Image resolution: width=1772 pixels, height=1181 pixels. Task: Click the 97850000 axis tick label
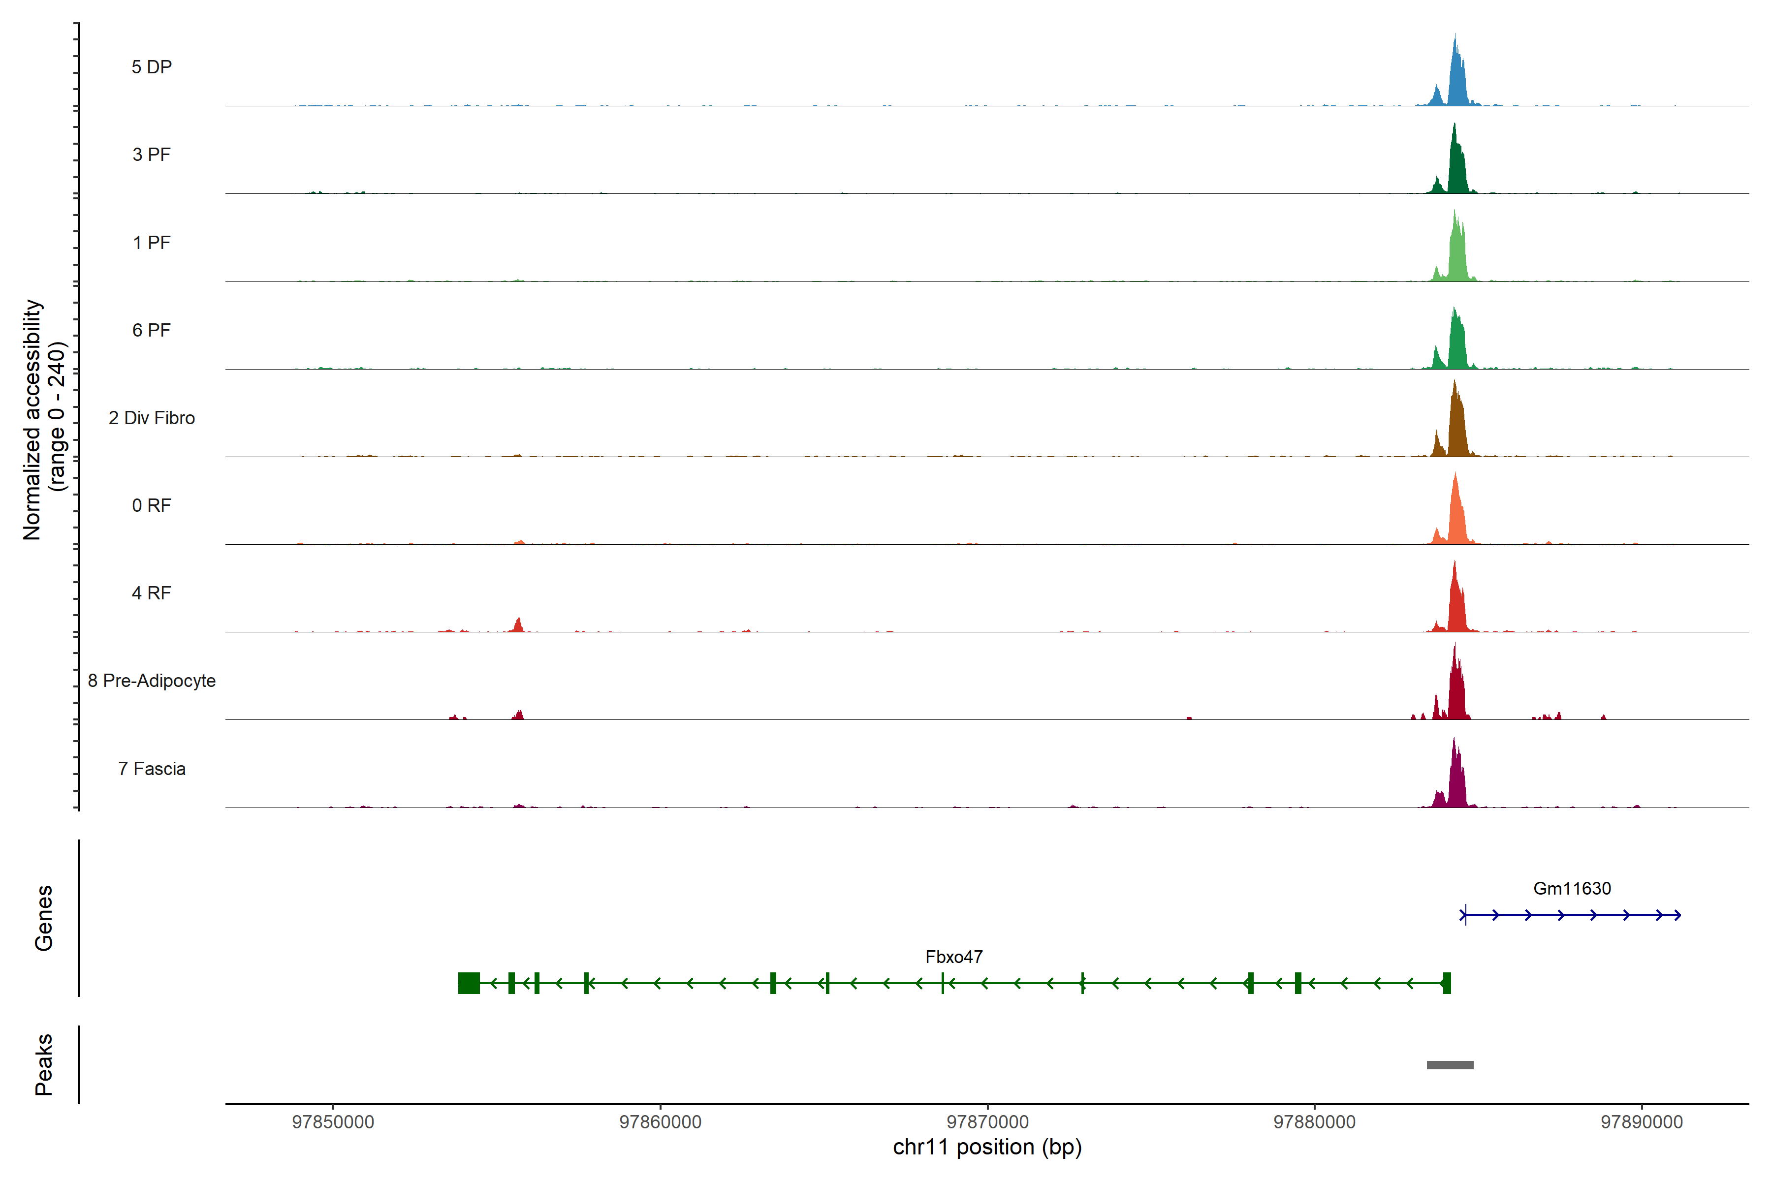pyautogui.click(x=333, y=1122)
